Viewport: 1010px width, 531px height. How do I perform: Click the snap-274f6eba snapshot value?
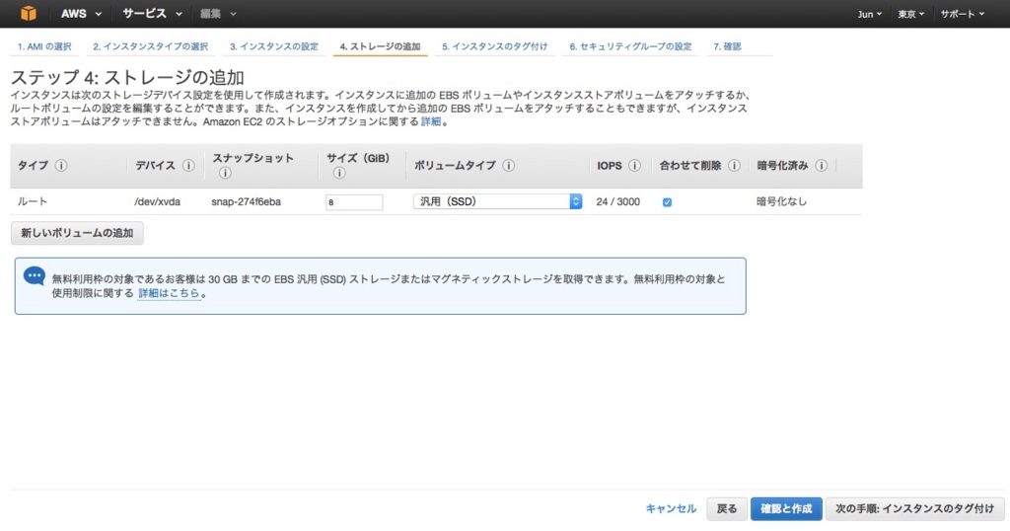pyautogui.click(x=246, y=201)
